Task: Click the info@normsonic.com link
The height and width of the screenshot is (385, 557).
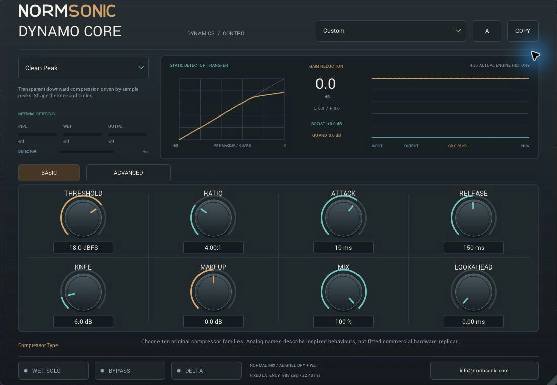Action: click(x=484, y=371)
